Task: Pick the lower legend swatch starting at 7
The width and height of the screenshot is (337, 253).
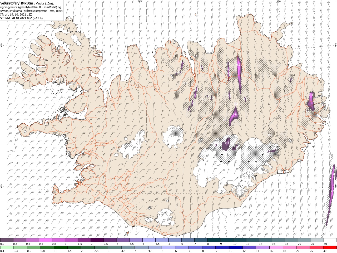Action: (195, 247)
